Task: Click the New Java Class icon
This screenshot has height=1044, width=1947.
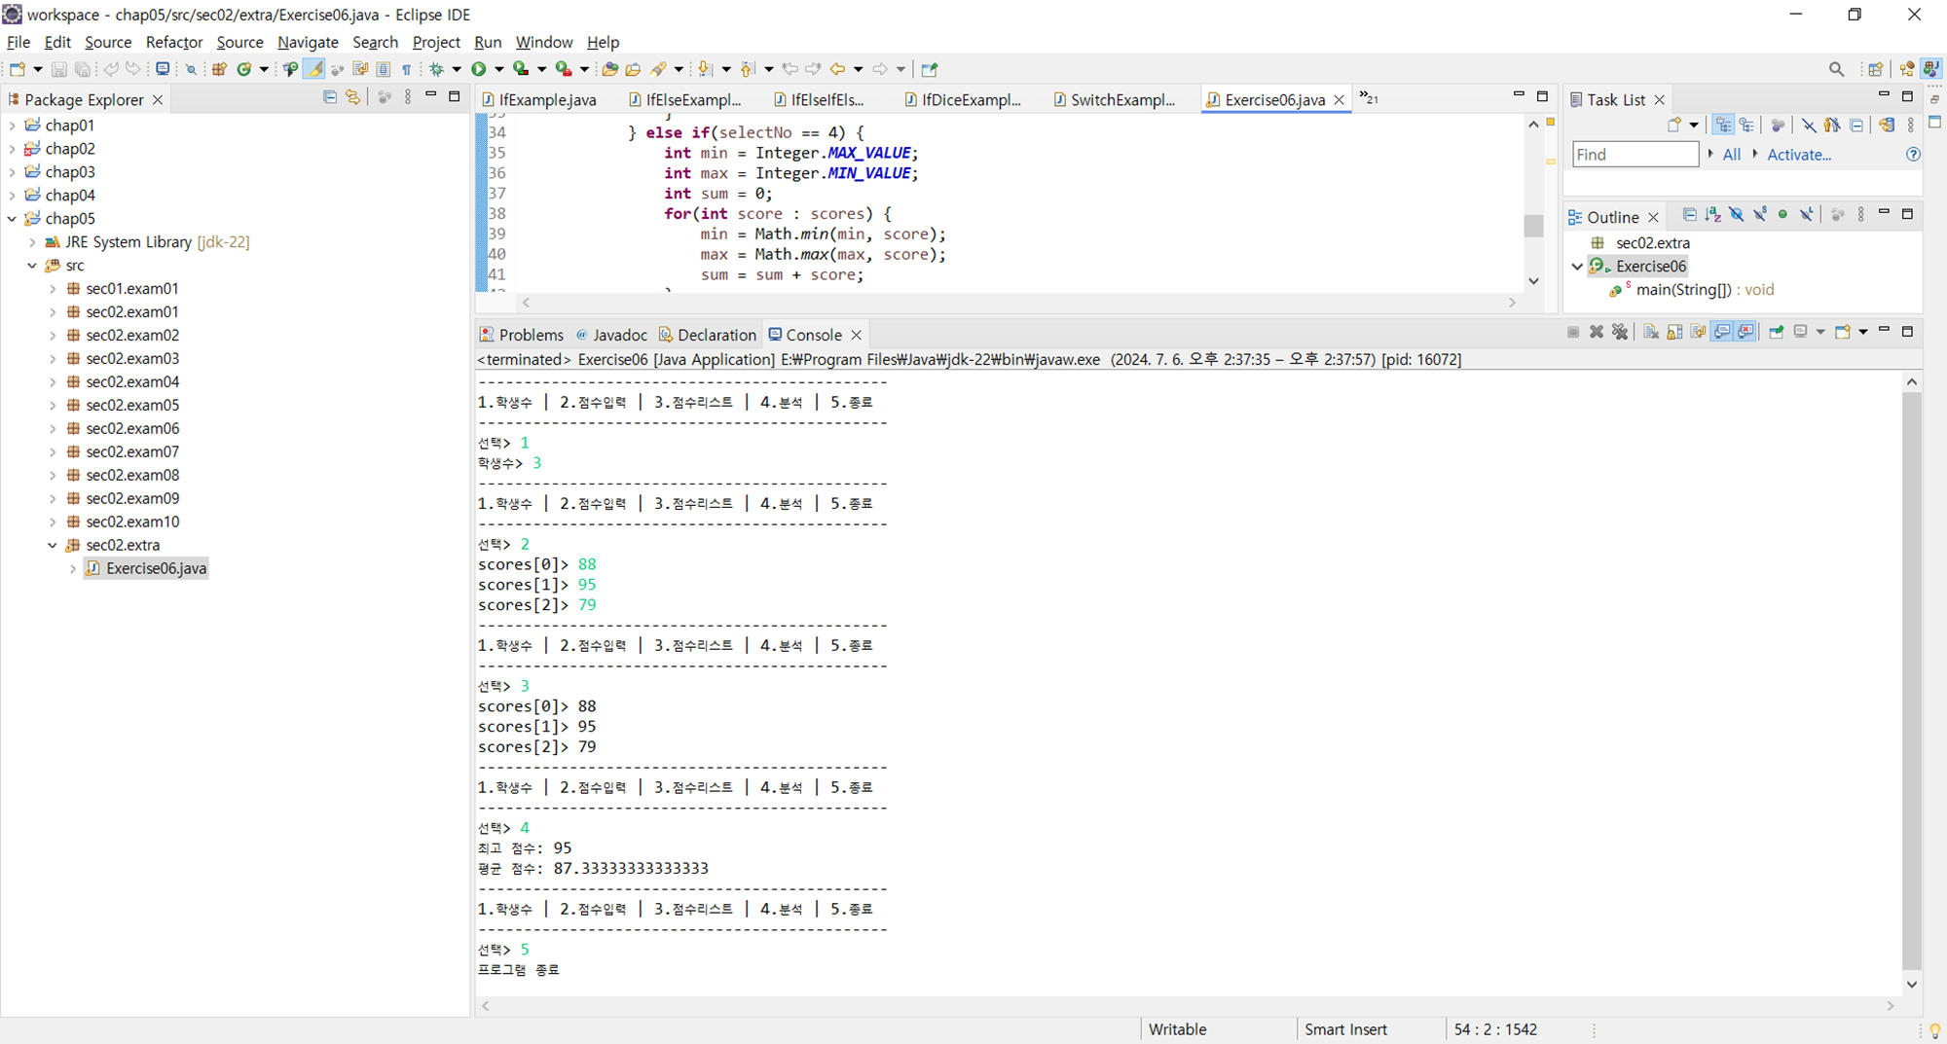Action: pos(244,69)
